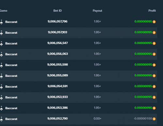Viewport: 163px width, 126px height.
Task: Click the green 0.00000095 profit in row 9,006,055,598
Action: click(143, 65)
